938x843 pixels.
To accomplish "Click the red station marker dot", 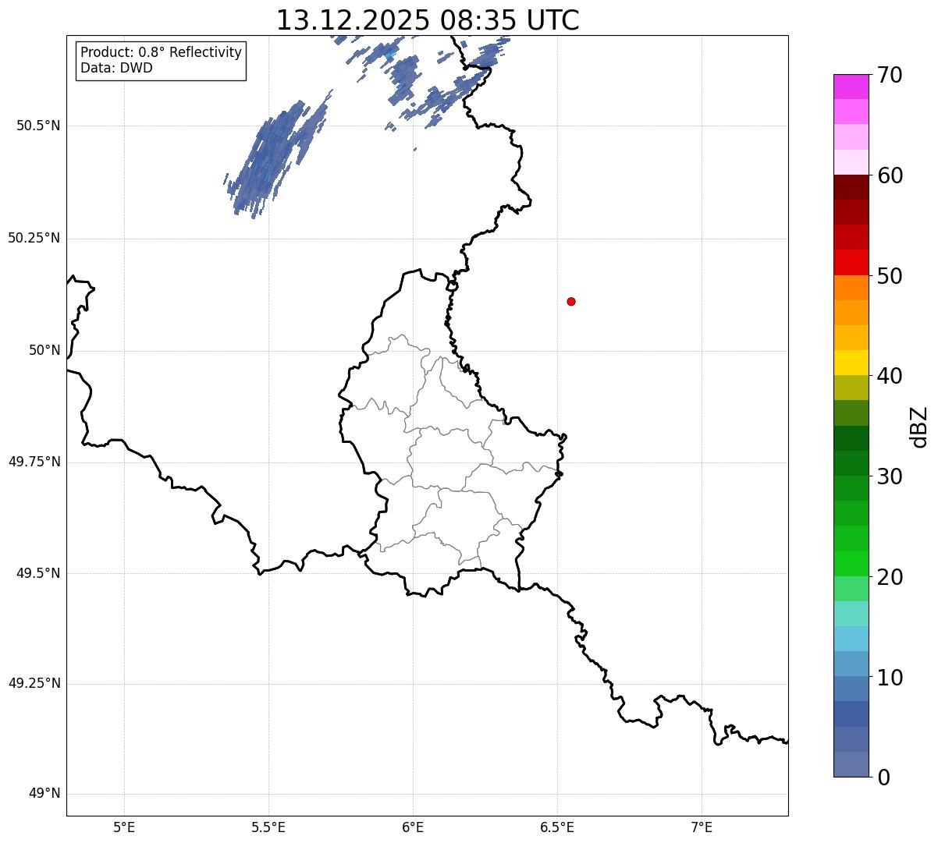I will [x=571, y=301].
